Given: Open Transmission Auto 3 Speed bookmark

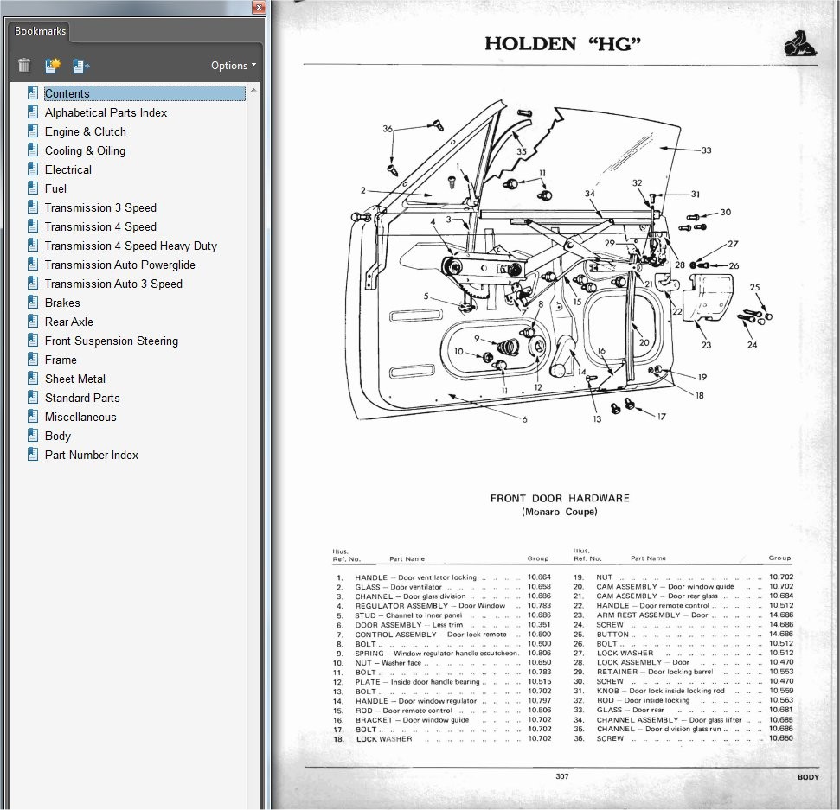Looking at the screenshot, I should point(113,284).
